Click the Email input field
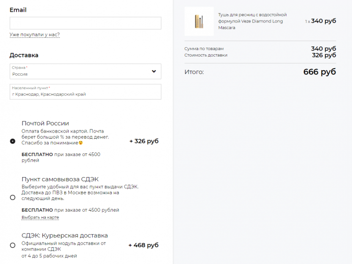Viewport: 352px width, 264px height. coord(85,23)
